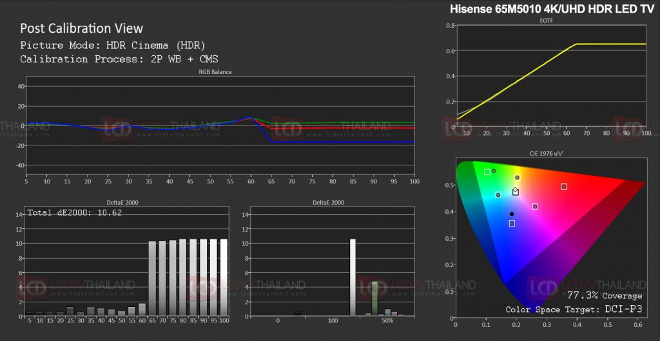The height and width of the screenshot is (341, 660).
Task: Click the grayscale DeltaE bar at 75
Action: point(173,278)
